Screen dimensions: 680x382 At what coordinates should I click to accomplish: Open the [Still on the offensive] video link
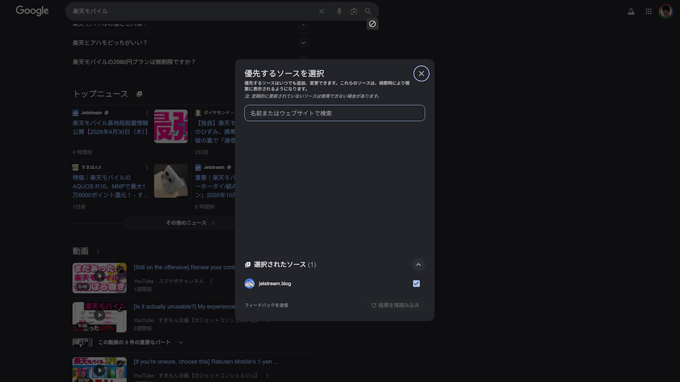tap(184, 267)
